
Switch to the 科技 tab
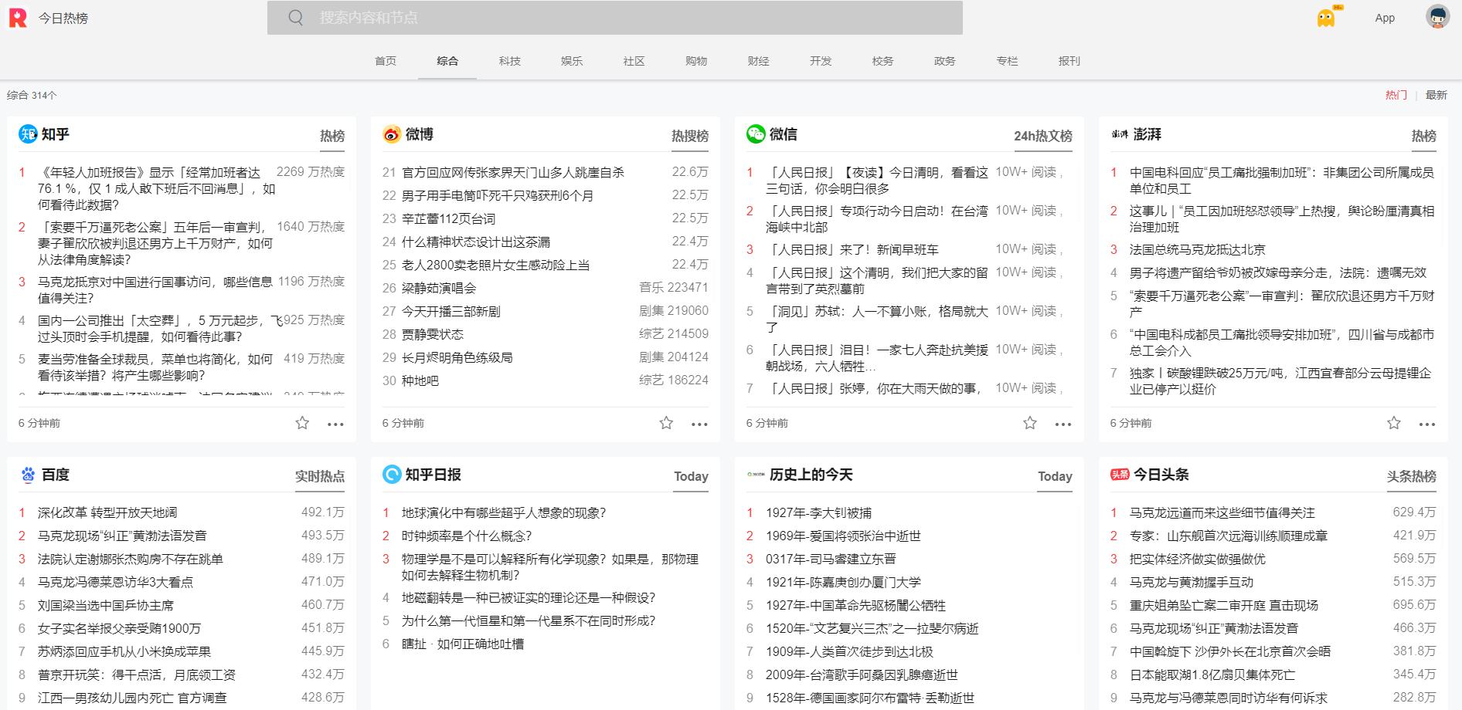click(x=510, y=61)
